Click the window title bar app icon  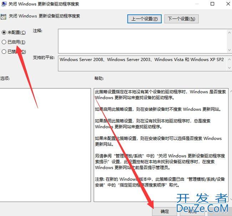4,4
